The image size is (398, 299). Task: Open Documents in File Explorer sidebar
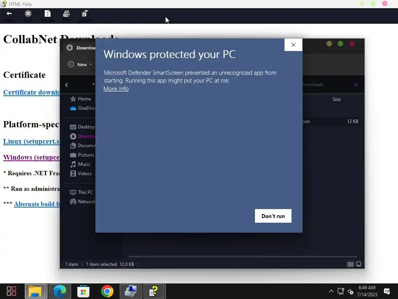82,146
